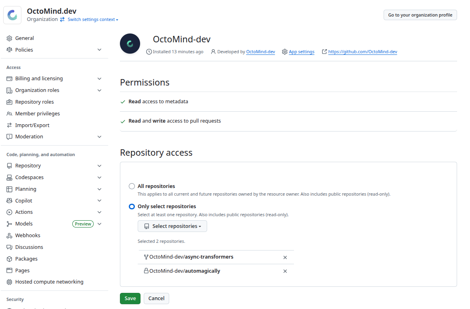Select the Webhooks icon
Screen dimensions: 470x309
(9, 235)
